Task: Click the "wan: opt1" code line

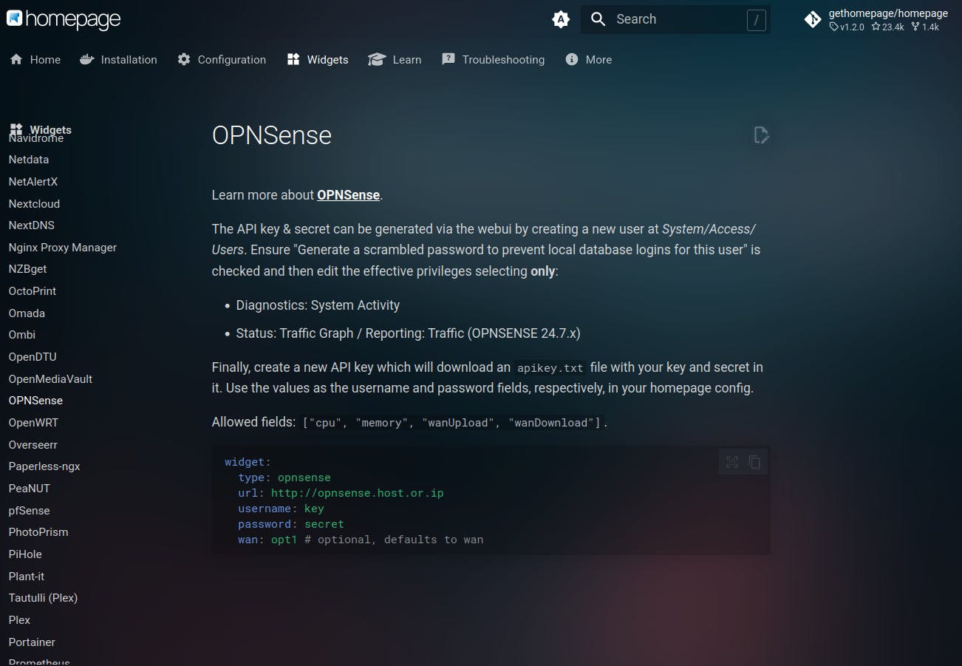Action: click(x=361, y=540)
